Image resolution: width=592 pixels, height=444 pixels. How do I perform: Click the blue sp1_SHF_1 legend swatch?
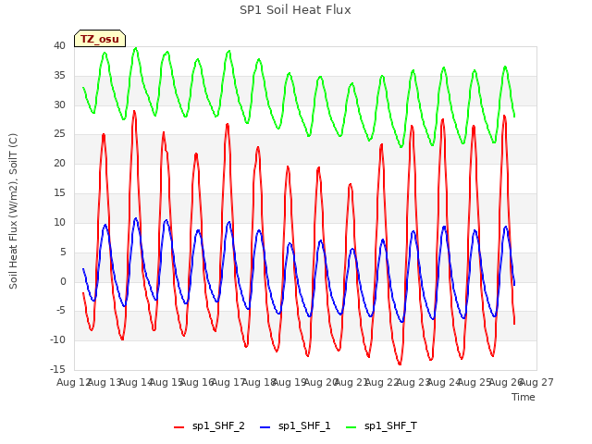pos(265,427)
